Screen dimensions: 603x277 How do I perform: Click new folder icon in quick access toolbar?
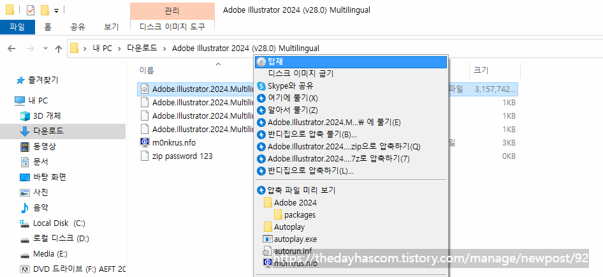coord(45,10)
